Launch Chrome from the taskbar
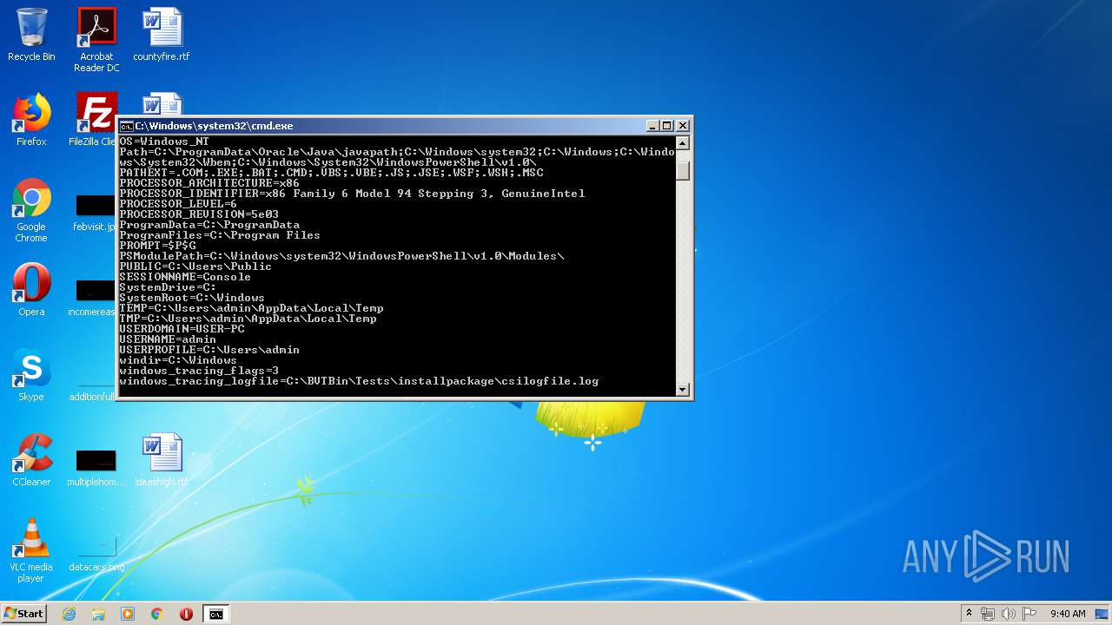 (x=157, y=614)
